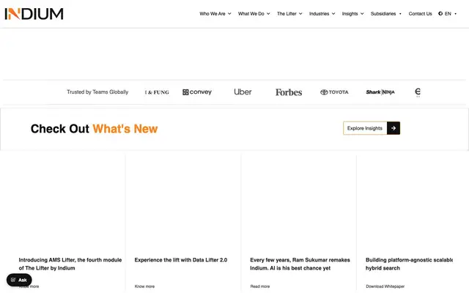Select the Forbes client logo
469x293 pixels.
coord(289,92)
